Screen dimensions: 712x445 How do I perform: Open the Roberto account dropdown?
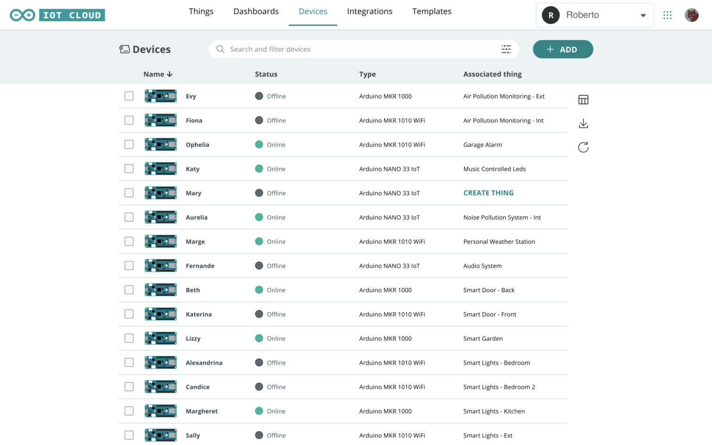coord(643,15)
